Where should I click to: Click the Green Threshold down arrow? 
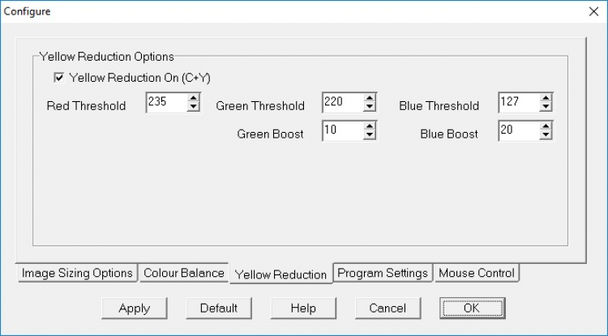pyautogui.click(x=370, y=107)
